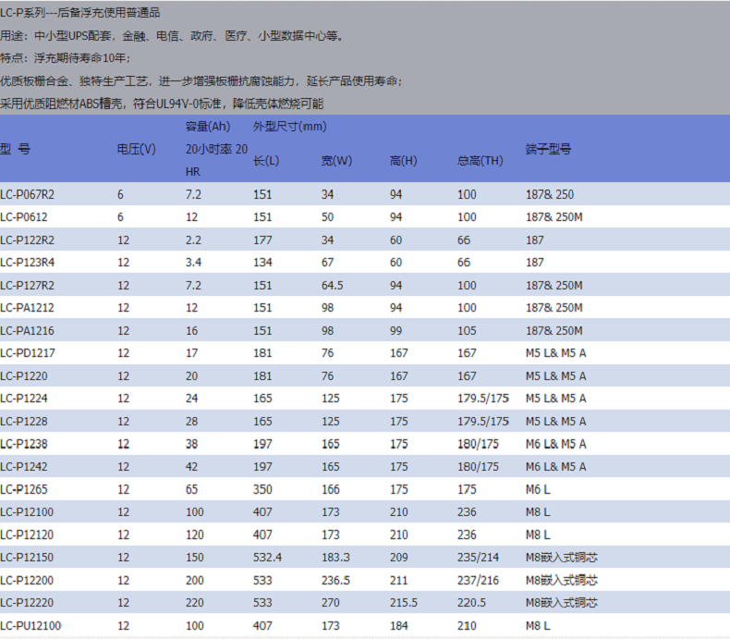
Task: Click the 浮充期待寿命10年 line
Action: 66,58
